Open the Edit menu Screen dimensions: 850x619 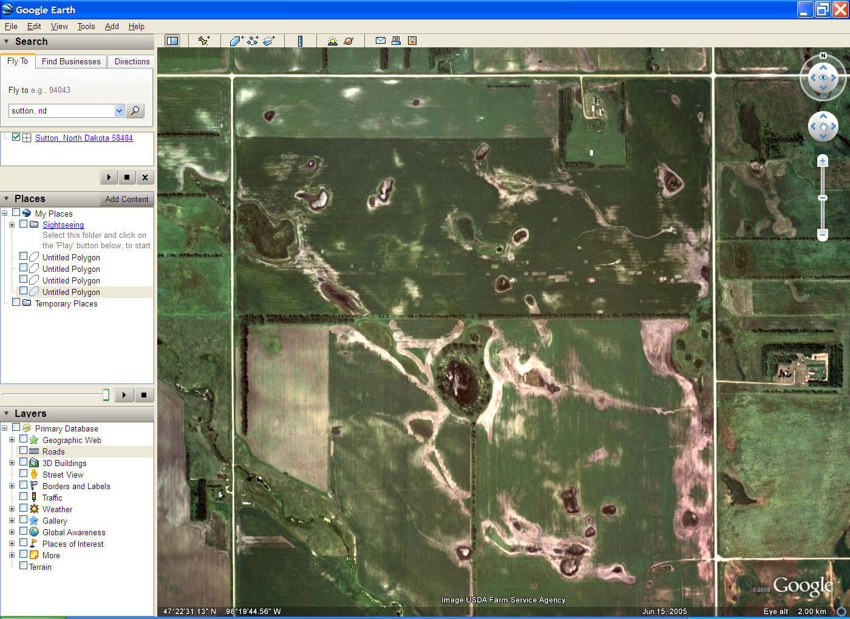pyautogui.click(x=34, y=26)
